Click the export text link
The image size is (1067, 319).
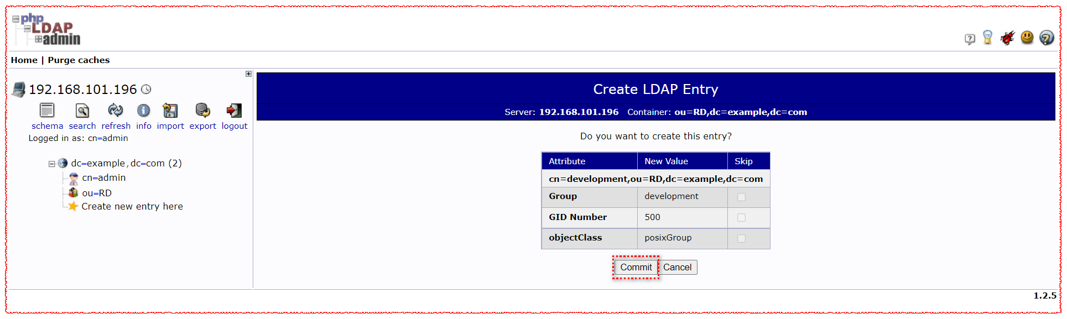point(203,126)
